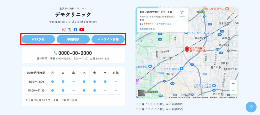The image size is (260, 115).
Task: Open the 事前問診 button
Action: click(73, 39)
